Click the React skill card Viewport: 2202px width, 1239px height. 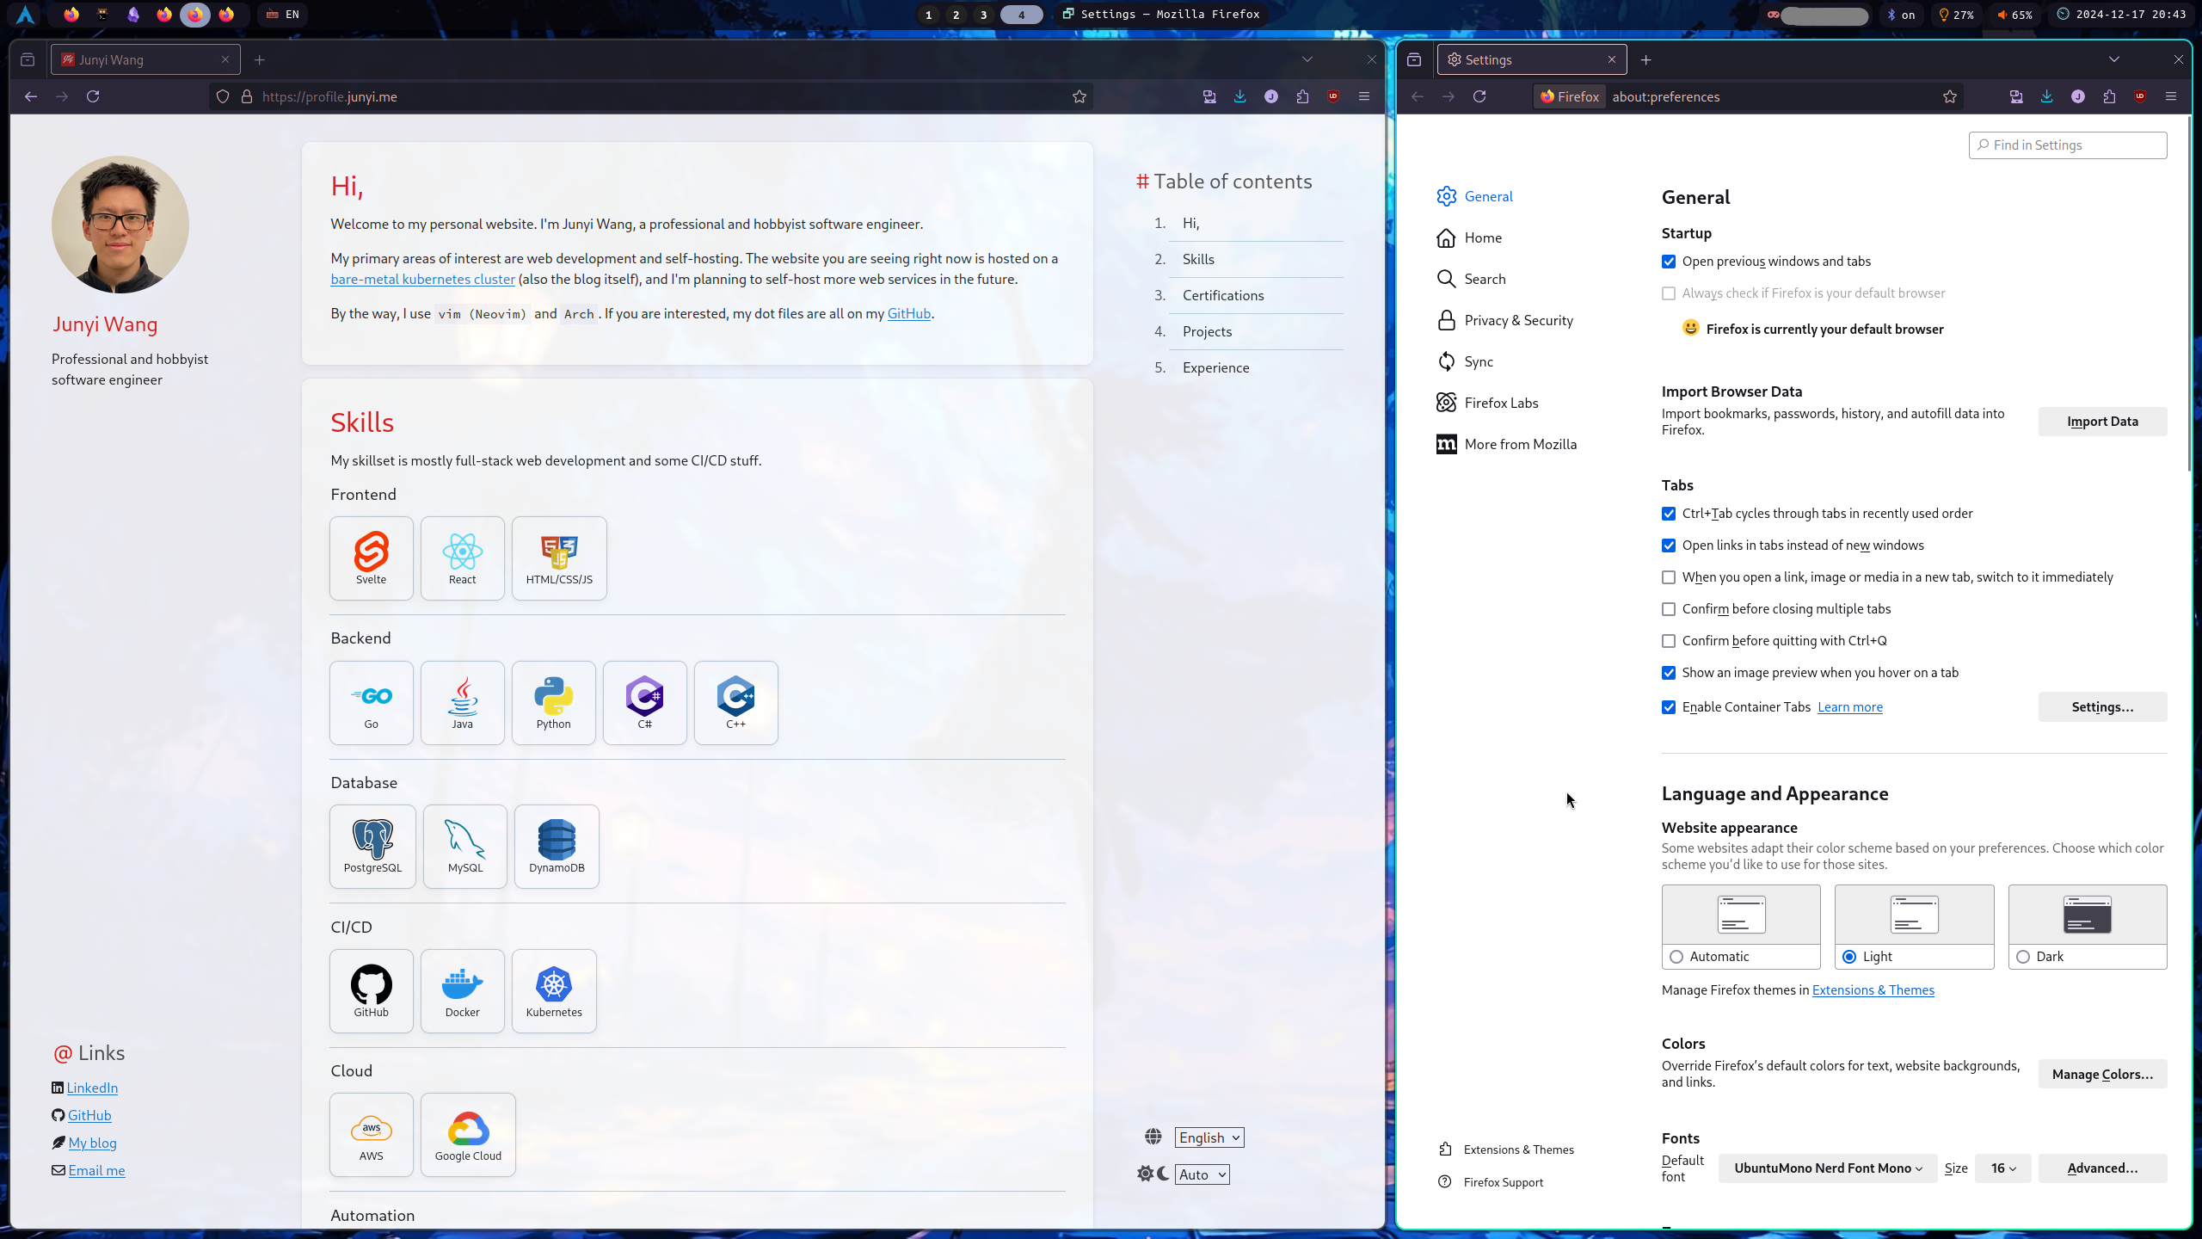pyautogui.click(x=463, y=558)
